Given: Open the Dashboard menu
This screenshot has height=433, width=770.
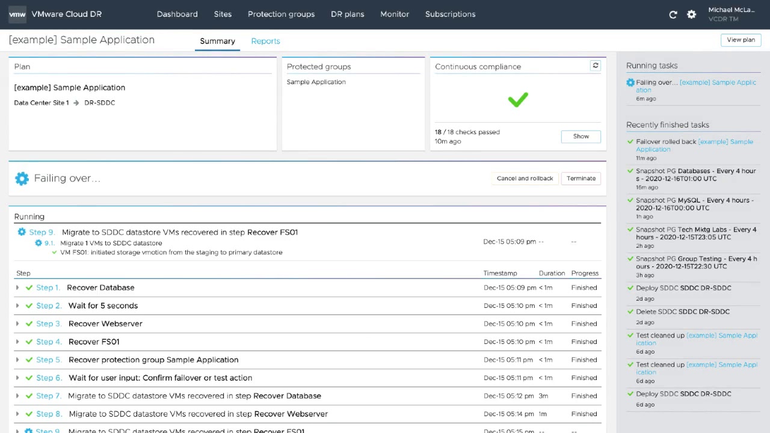Looking at the screenshot, I should (x=177, y=14).
